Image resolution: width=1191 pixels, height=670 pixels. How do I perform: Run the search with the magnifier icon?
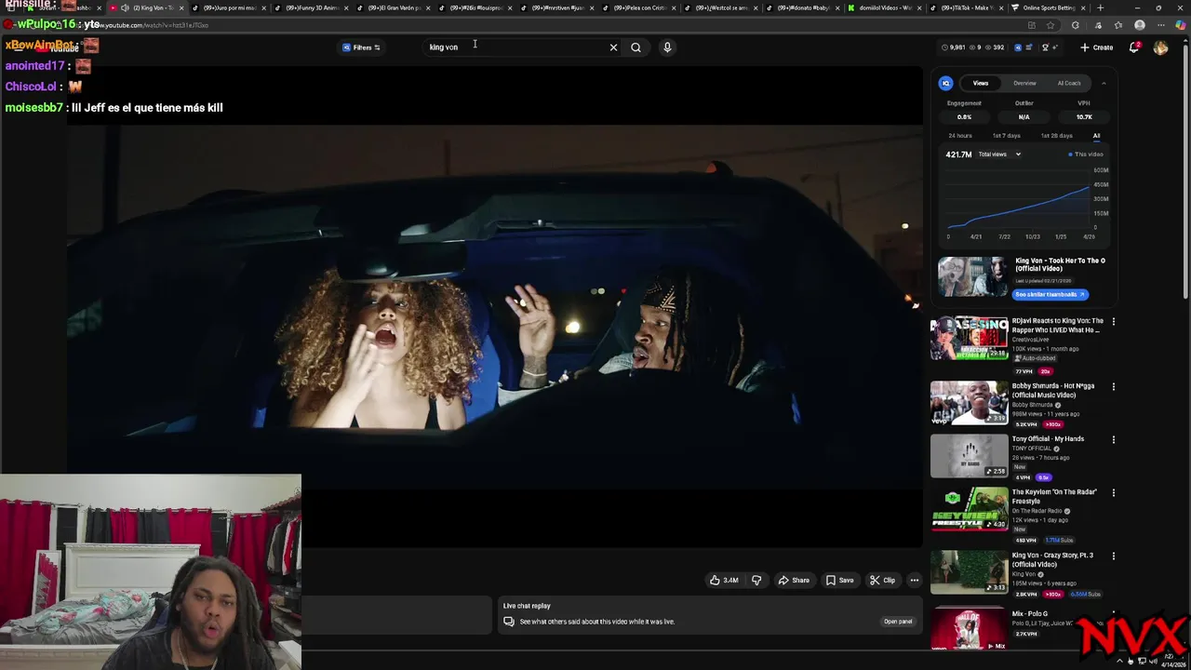tap(636, 47)
